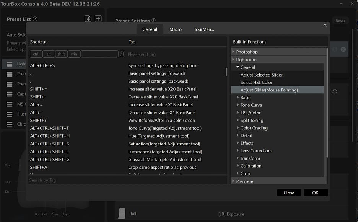Click the 'Please edit tag' field
Image resolution: width=358 pixels, height=222 pixels.
pyautogui.click(x=142, y=54)
